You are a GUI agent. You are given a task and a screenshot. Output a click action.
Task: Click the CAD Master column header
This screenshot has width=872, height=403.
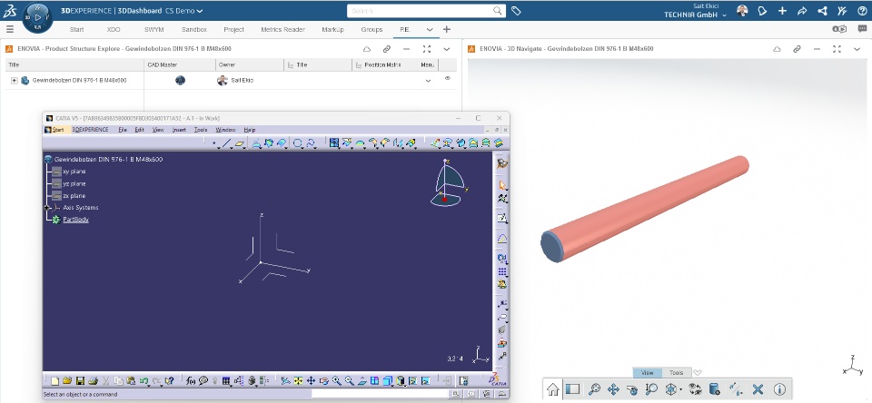pyautogui.click(x=180, y=65)
